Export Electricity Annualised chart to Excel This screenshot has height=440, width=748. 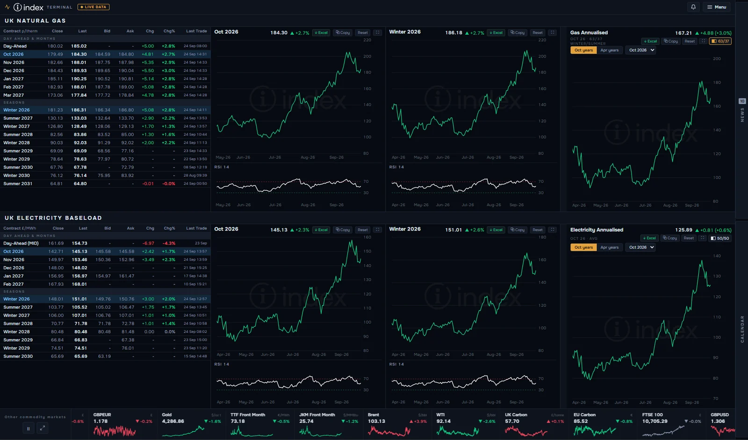pyautogui.click(x=649, y=238)
